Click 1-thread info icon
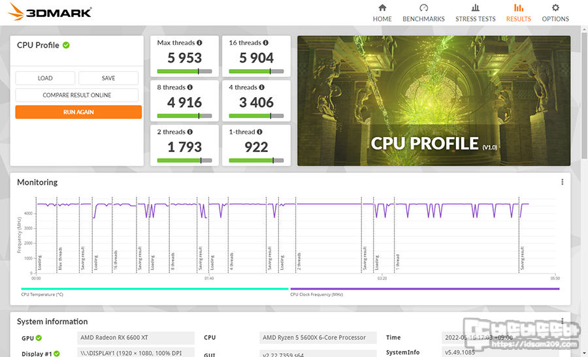This screenshot has height=357, width=588. pos(259,132)
